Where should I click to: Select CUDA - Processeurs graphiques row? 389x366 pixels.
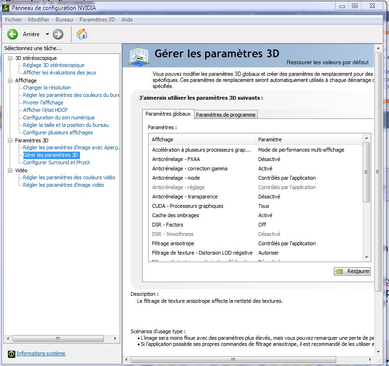(x=256, y=206)
